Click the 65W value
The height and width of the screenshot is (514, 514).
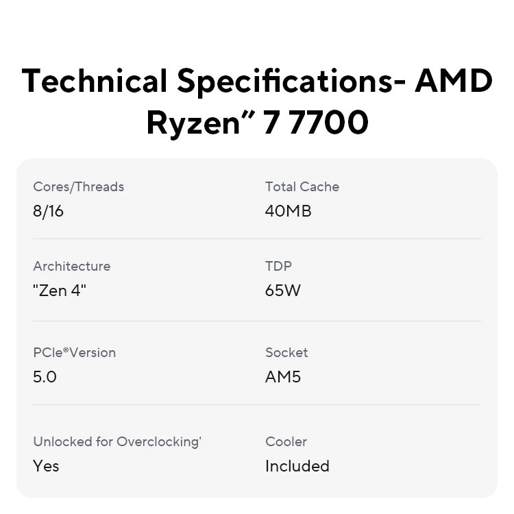(x=282, y=291)
